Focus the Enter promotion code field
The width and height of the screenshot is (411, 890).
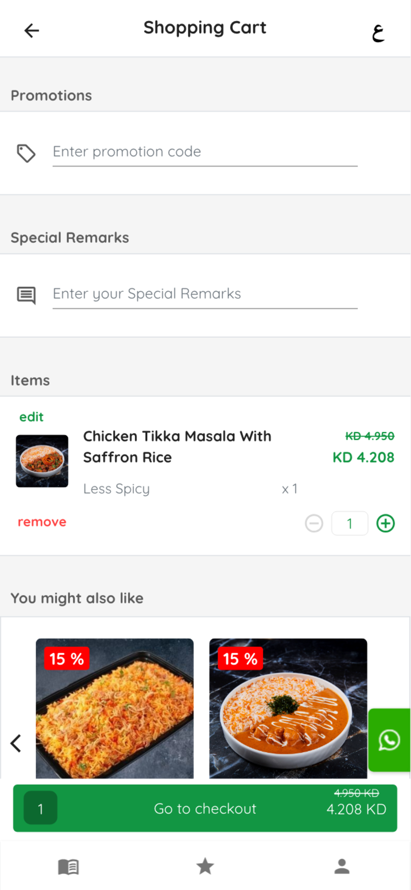pos(205,152)
